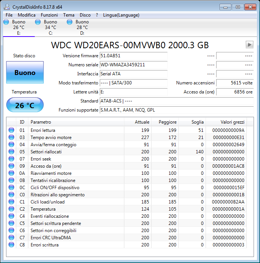This screenshot has width=260, height=263.
Task: Click status dot for Tentativi ricalibrazione row
Action: (x=11, y=180)
